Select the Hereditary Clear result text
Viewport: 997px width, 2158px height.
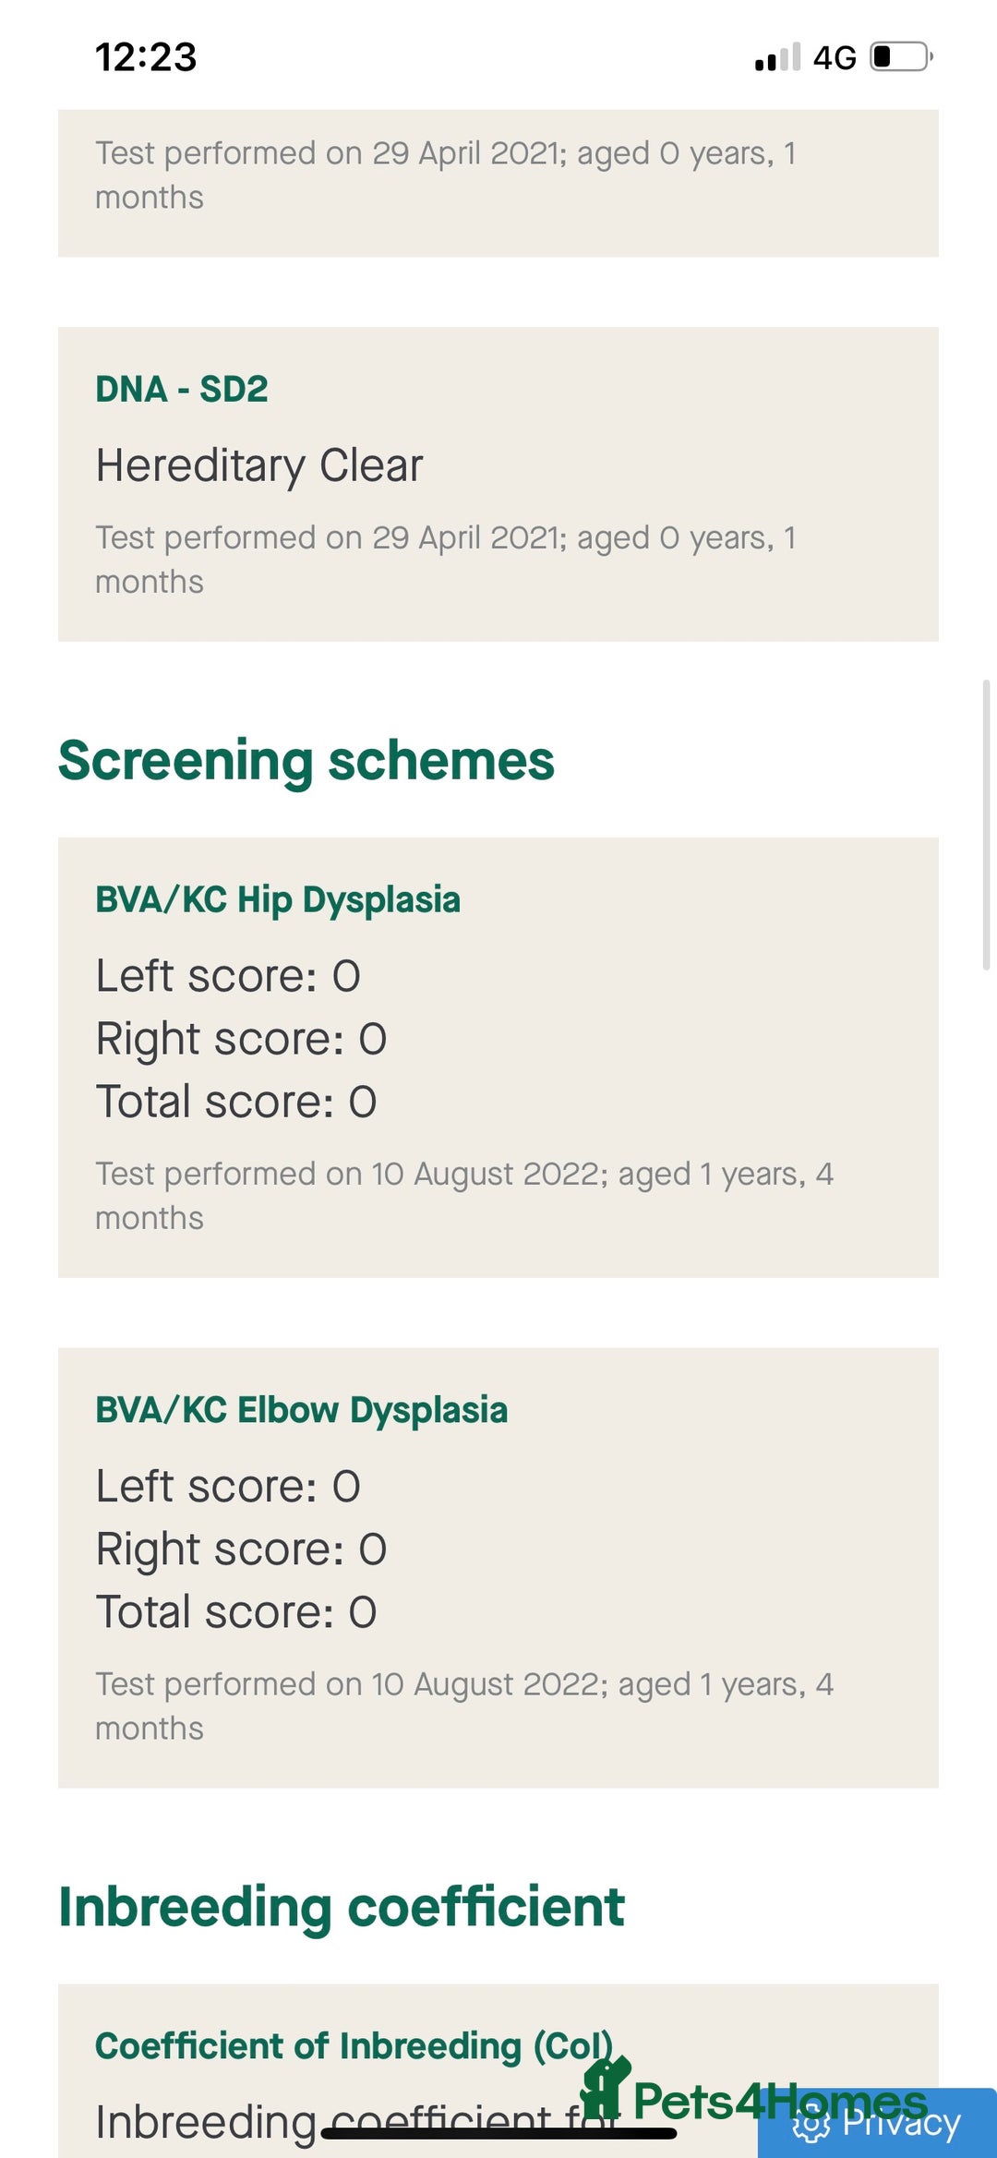259,465
